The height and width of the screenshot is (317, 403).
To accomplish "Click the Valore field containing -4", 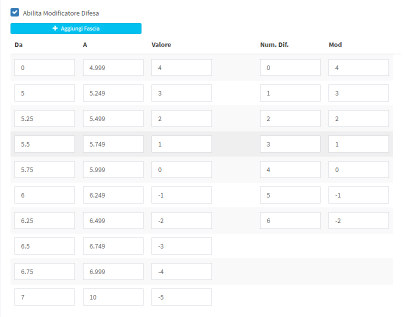I will (181, 271).
